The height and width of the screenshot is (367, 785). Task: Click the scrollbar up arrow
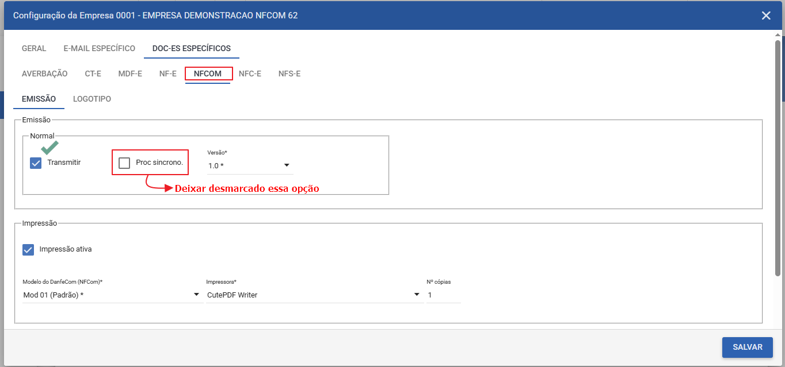coord(778,34)
